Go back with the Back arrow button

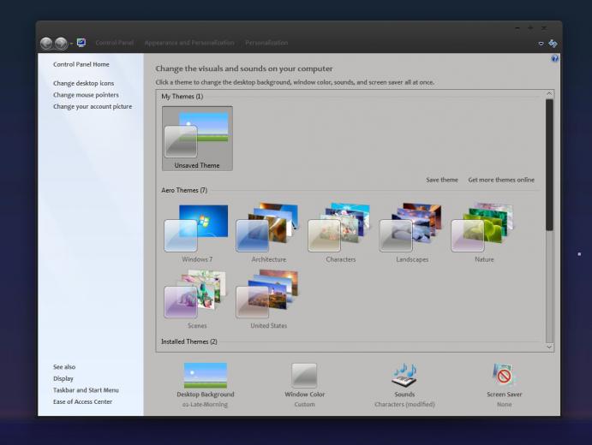[46, 44]
